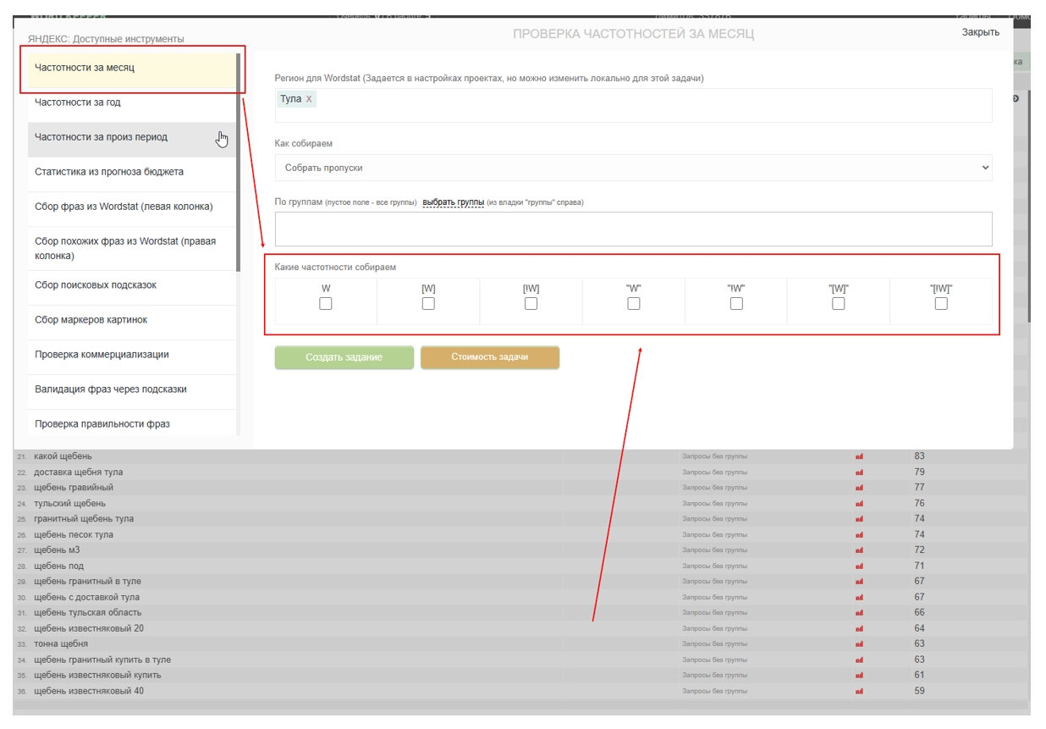Click the 'По группам' empty text field
Screen dimensions: 1046x729
click(x=633, y=229)
